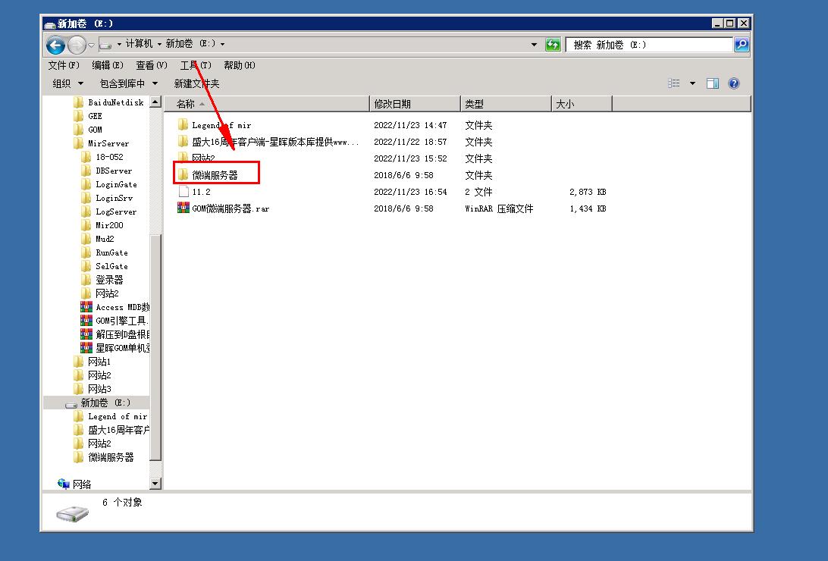828x561 pixels.
Task: Click tree scrollbar down arrow
Action: click(155, 484)
